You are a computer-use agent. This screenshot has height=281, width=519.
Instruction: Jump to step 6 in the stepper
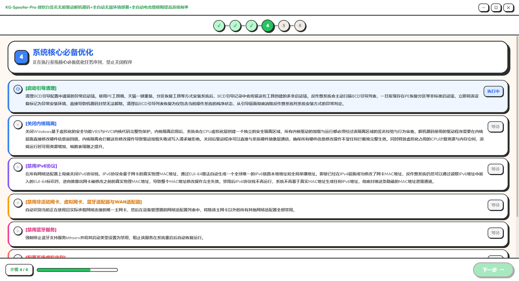[300, 26]
